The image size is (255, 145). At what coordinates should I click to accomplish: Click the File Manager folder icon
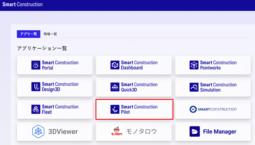pos(195,132)
